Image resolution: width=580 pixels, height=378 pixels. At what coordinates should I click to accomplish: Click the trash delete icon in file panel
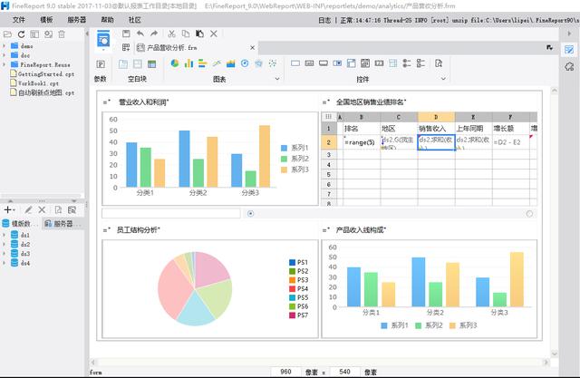[62, 34]
